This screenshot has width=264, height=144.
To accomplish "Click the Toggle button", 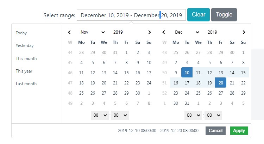I will coord(224,15).
